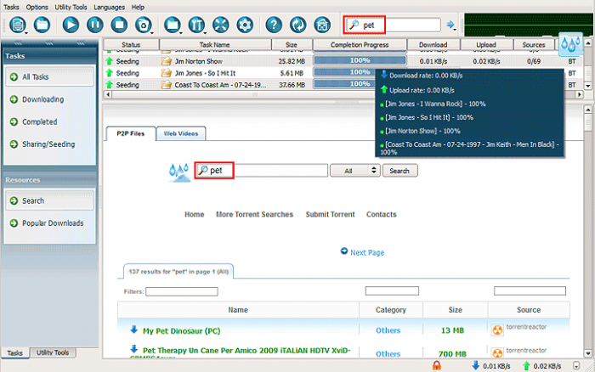Image resolution: width=595 pixels, height=372 pixels.
Task: Open the small dropdown at status bar right end
Action: (x=576, y=366)
